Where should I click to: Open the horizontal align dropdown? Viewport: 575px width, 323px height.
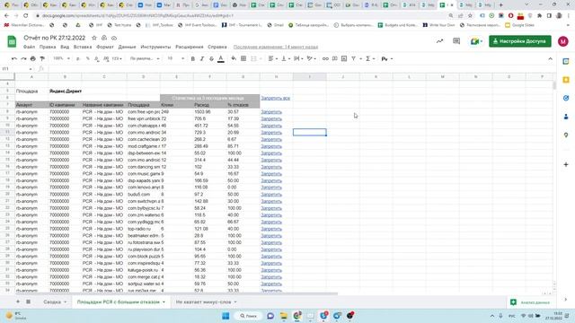273,58
